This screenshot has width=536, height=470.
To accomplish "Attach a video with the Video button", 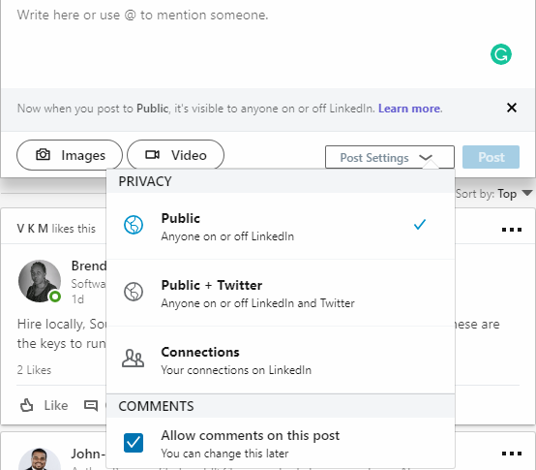I will 175,155.
